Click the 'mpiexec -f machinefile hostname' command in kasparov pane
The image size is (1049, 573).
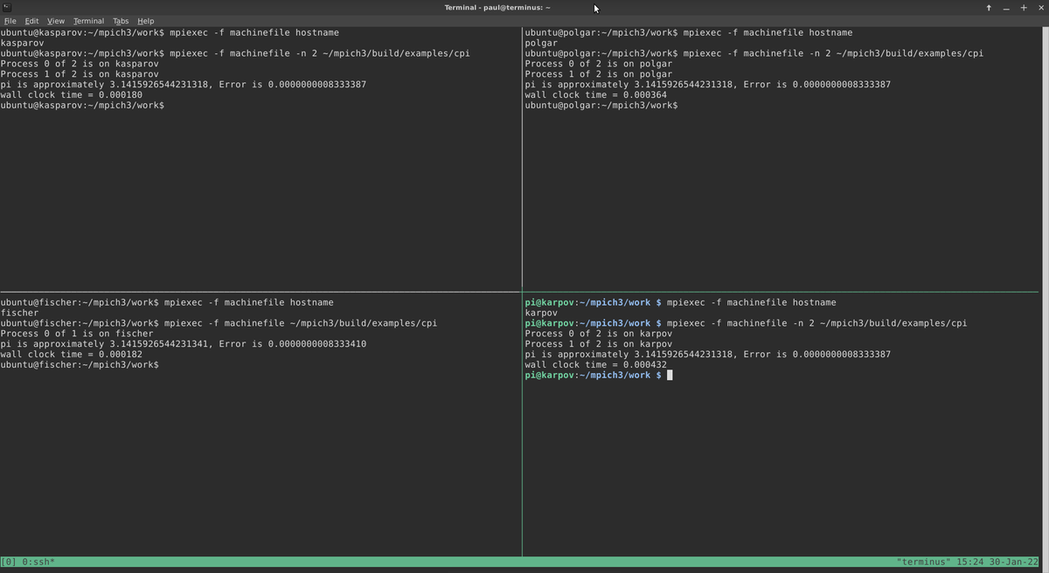pyautogui.click(x=254, y=32)
